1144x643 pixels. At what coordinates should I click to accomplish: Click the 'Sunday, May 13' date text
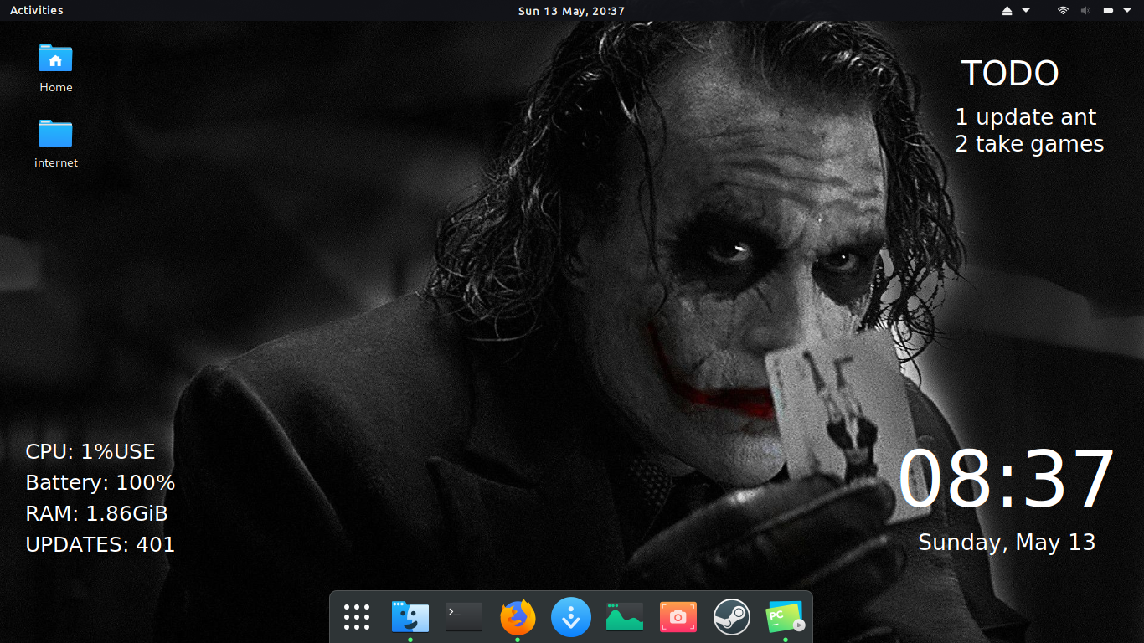point(1007,543)
